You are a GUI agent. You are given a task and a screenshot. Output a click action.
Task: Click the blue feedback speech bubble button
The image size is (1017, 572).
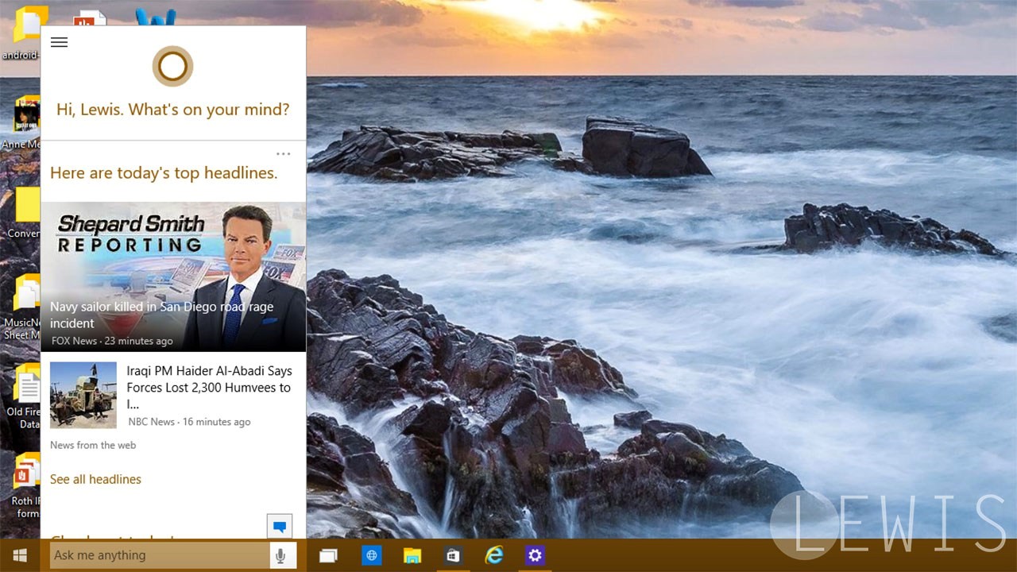tap(280, 526)
